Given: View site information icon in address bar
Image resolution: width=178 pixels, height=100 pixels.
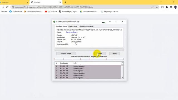Looking at the screenshot, I should [13, 7].
